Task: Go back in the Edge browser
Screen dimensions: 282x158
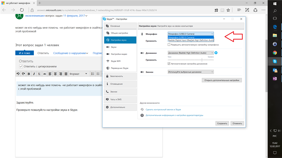Action: pos(4,10)
